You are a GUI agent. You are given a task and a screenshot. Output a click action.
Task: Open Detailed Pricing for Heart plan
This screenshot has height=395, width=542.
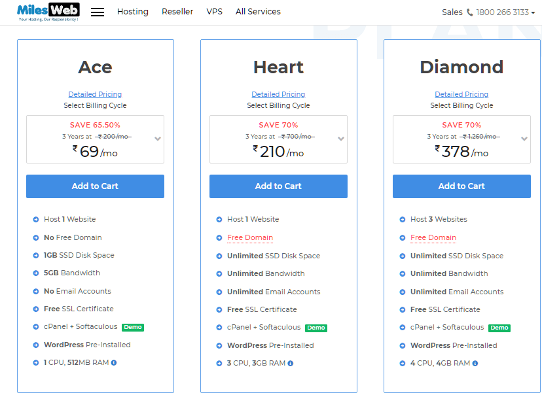click(278, 94)
